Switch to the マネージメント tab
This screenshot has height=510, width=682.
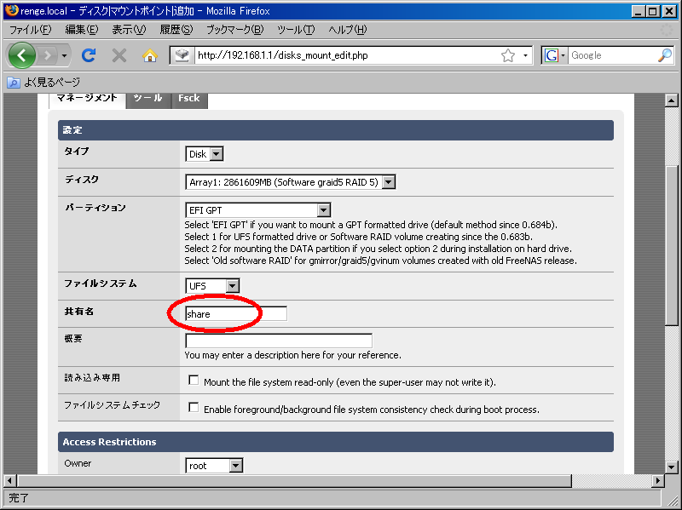coord(87,99)
